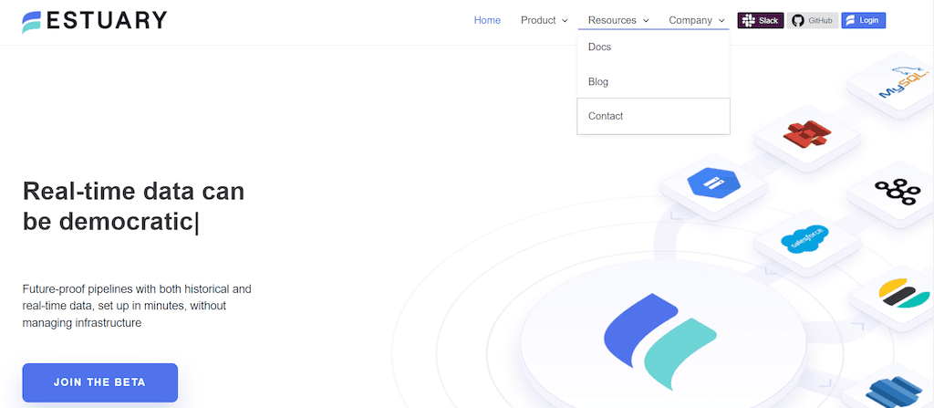Go to the Home navigation link

point(487,20)
